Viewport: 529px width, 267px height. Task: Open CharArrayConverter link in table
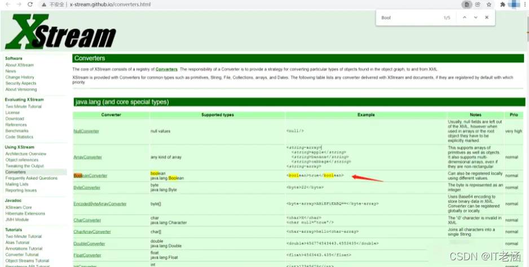click(x=92, y=232)
